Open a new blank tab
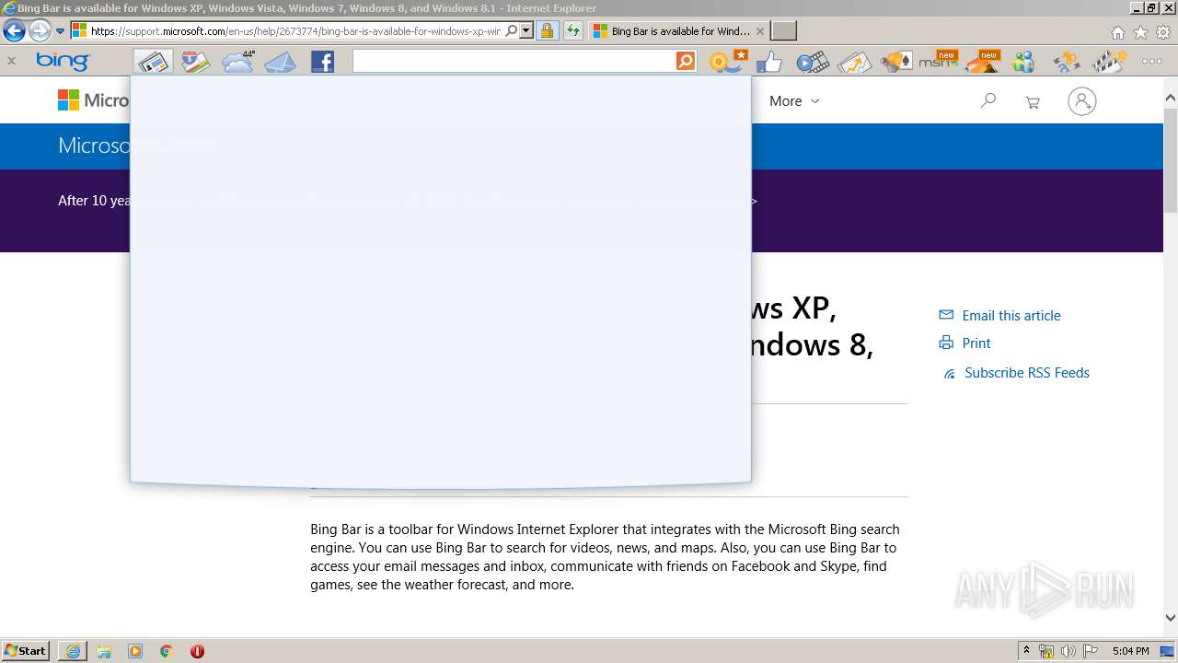Screen dimensions: 1178x663 783,31
